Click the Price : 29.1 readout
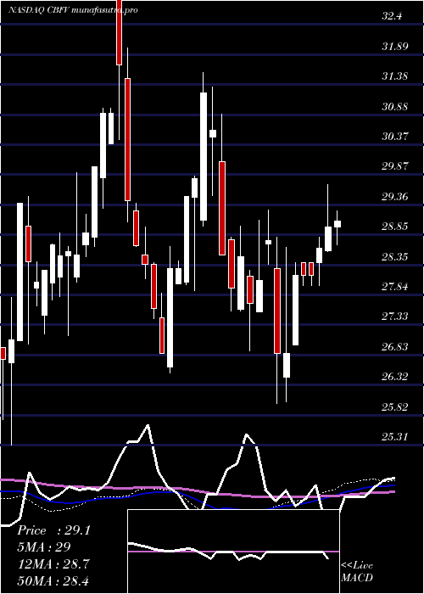Screen dimensions: 424x594 tap(53, 530)
